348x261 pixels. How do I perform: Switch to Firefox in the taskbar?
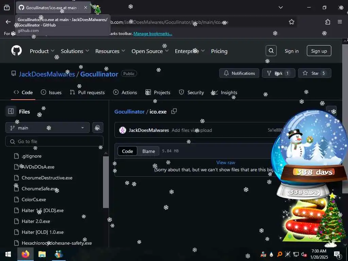[25, 254]
